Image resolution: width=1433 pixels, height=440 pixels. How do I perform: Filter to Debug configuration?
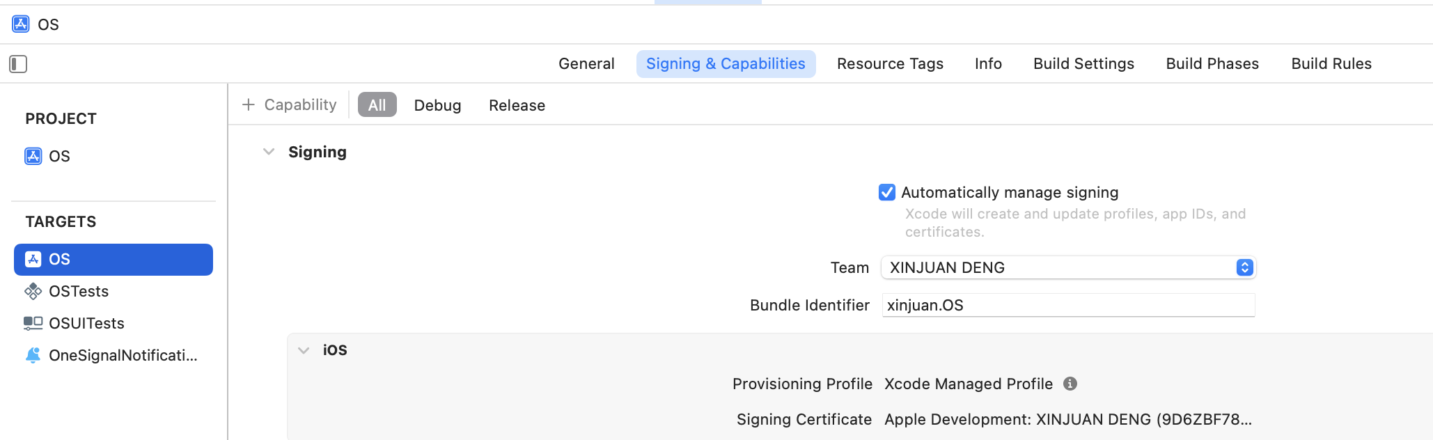(x=437, y=105)
